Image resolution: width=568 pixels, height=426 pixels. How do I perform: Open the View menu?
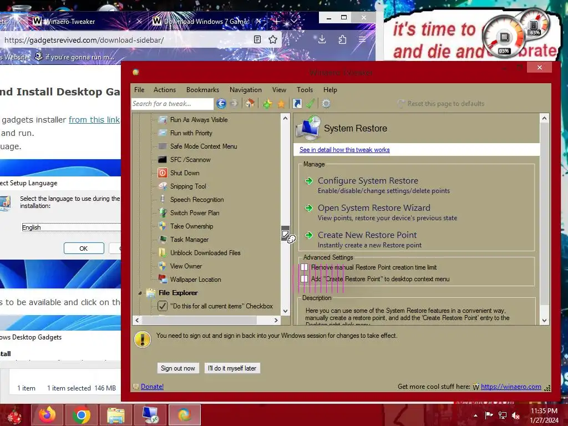click(280, 90)
